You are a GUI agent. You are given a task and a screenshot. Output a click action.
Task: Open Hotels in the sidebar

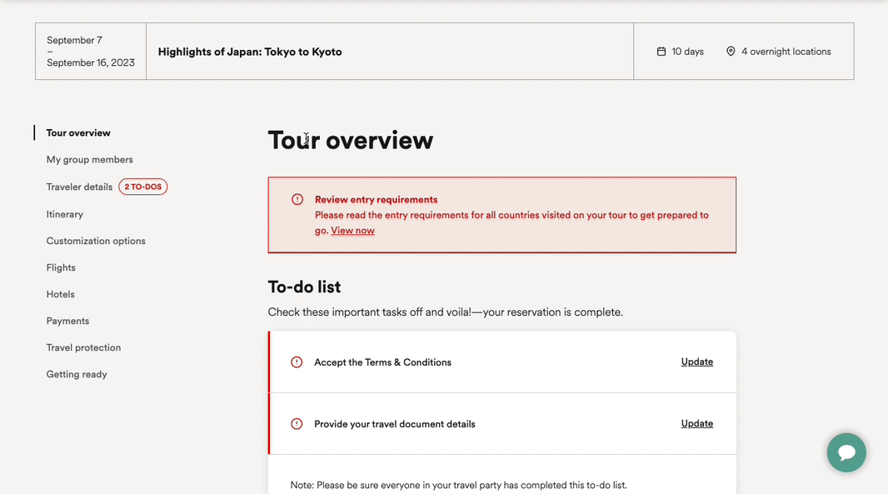tap(61, 295)
